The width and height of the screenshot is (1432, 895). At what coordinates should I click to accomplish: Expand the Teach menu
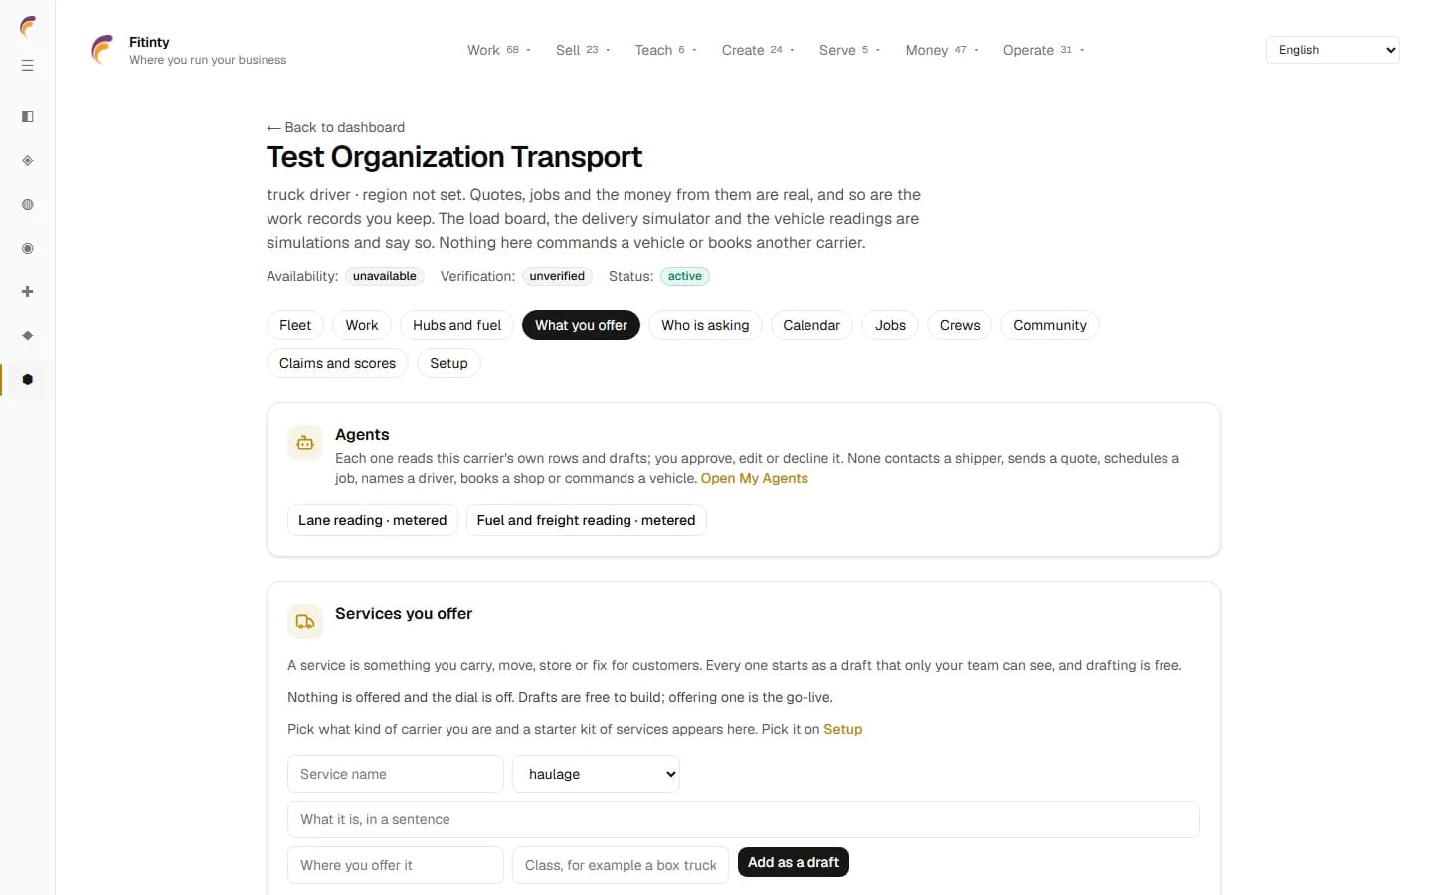[x=665, y=50]
